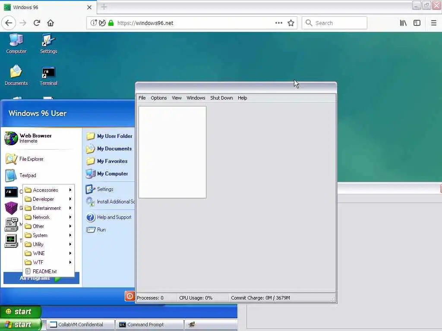Open the File menu in task manager window
The image size is (442, 331).
(x=142, y=98)
